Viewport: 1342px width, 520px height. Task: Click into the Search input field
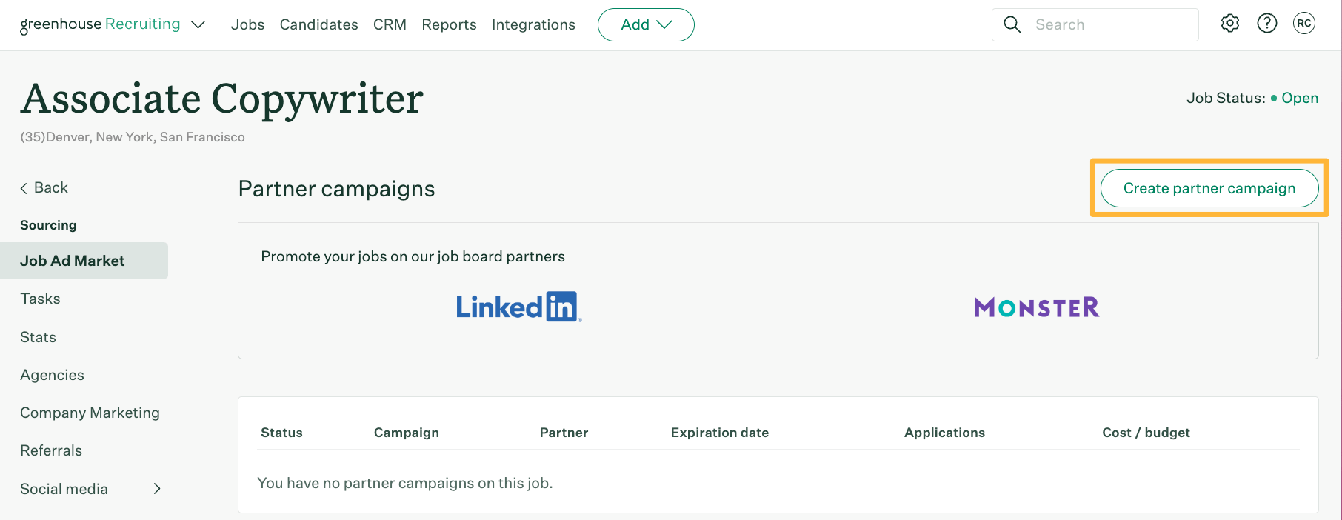(1096, 24)
